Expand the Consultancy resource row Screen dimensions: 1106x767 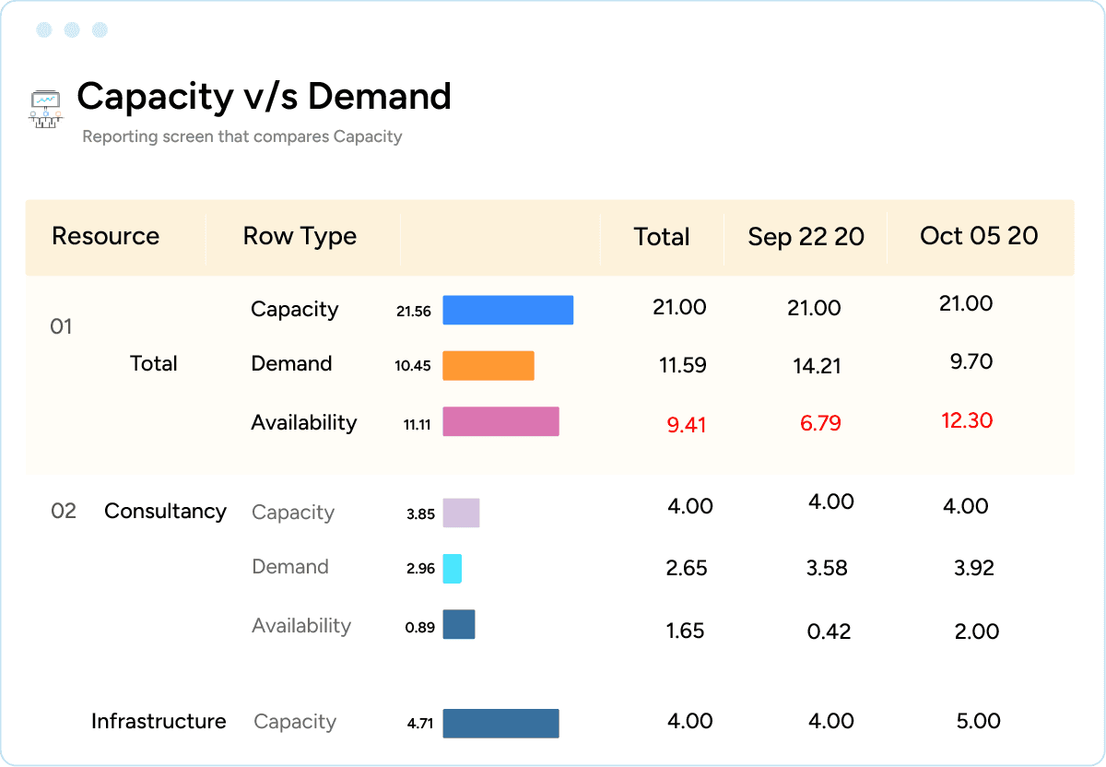coord(165,511)
